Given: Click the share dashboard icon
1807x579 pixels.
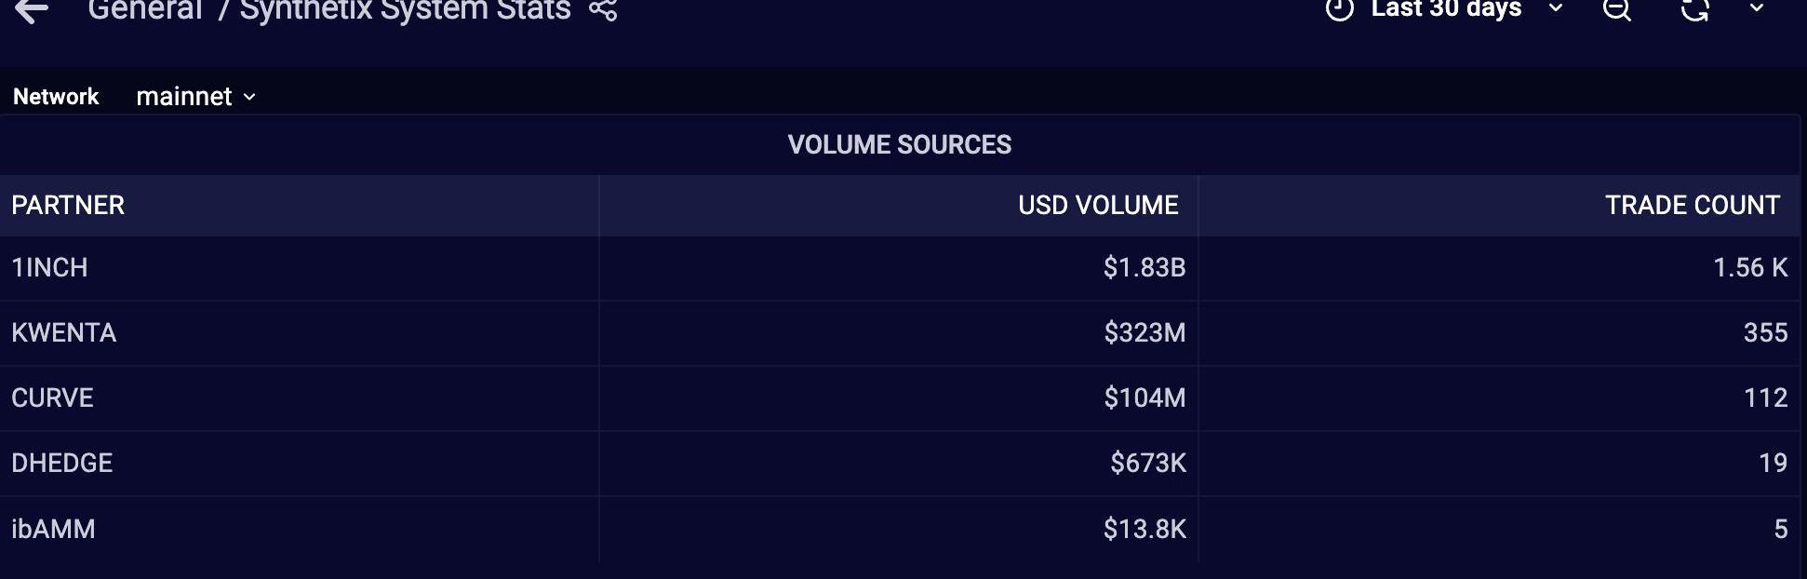Looking at the screenshot, I should 603,10.
